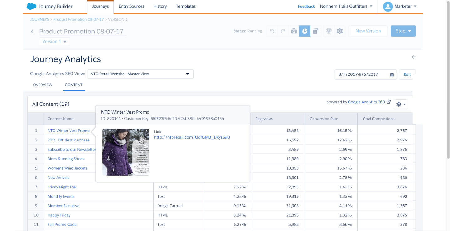This screenshot has width=450, height=231.
Task: Sort by Conversion Rate column header
Action: click(324, 119)
